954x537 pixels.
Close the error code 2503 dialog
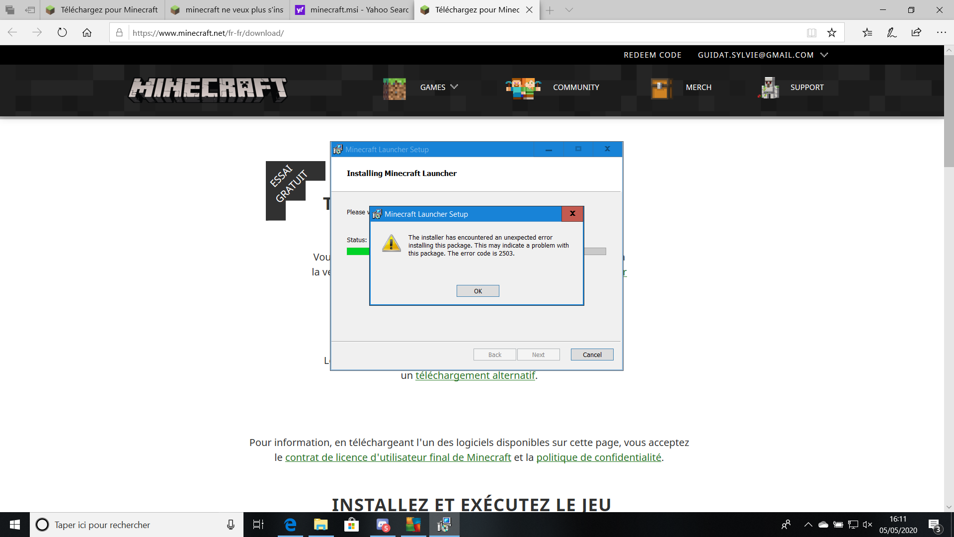tap(572, 214)
